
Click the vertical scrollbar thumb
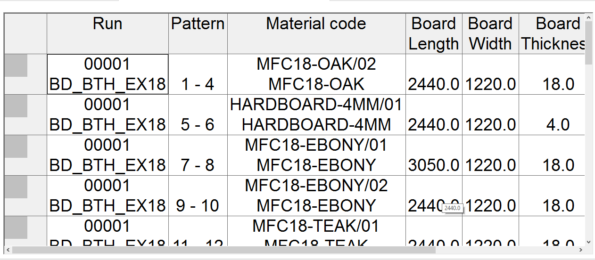(588, 43)
